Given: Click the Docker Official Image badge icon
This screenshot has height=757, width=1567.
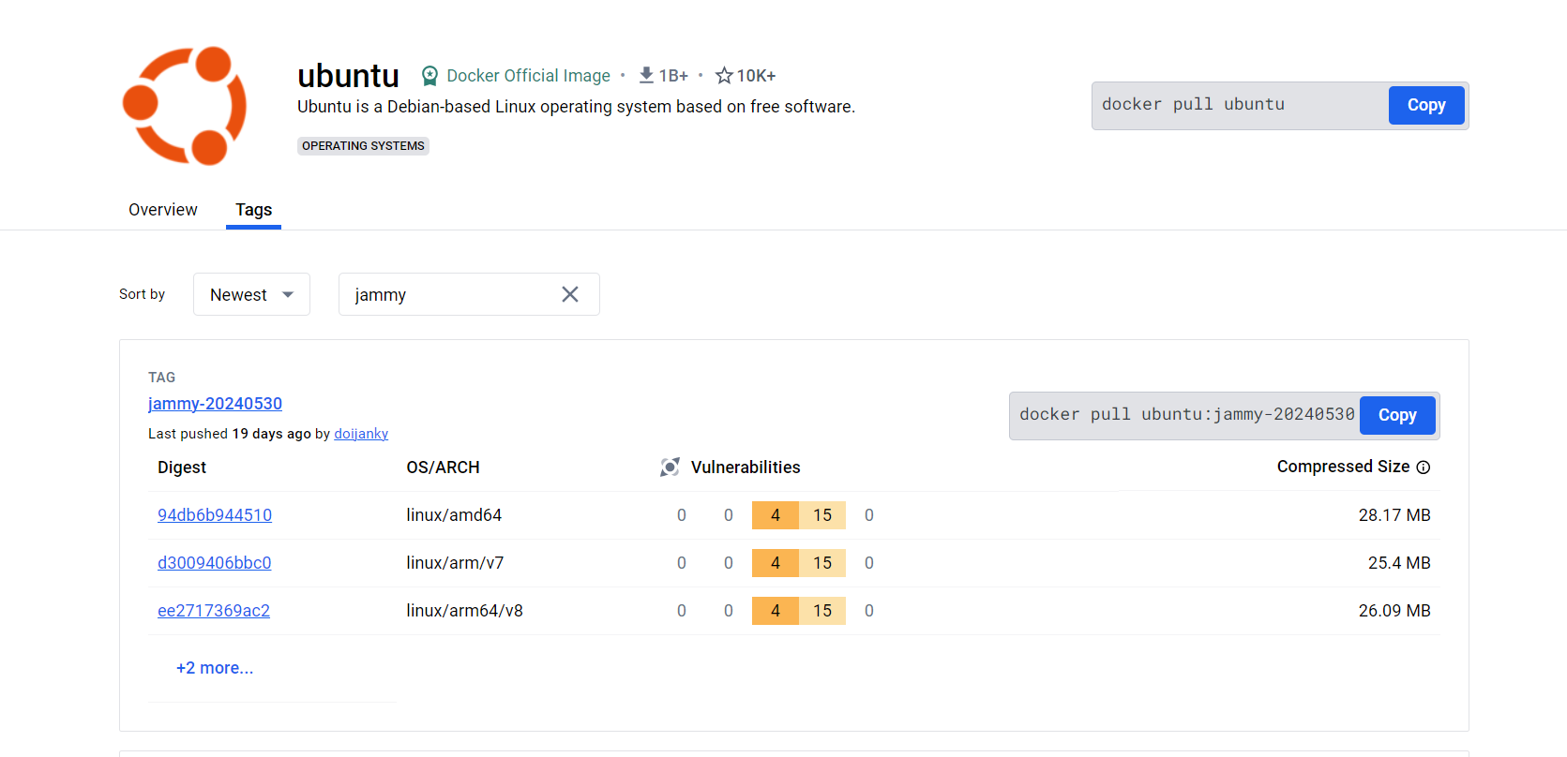Looking at the screenshot, I should click(x=429, y=76).
